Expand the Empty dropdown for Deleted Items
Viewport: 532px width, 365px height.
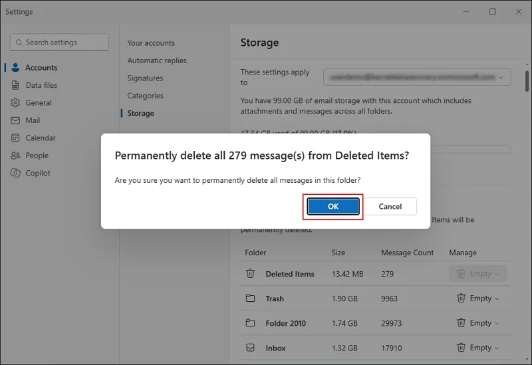tap(477, 273)
